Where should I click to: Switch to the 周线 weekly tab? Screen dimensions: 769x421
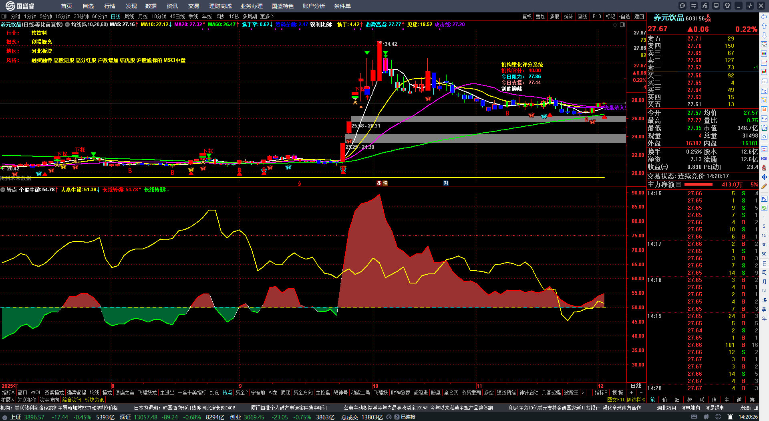click(129, 16)
